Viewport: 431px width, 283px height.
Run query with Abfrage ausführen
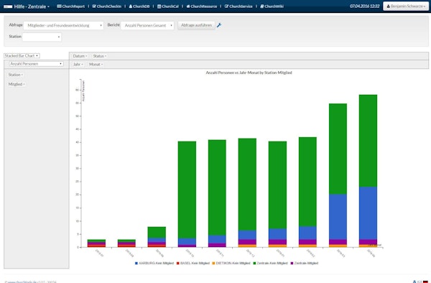(x=196, y=25)
